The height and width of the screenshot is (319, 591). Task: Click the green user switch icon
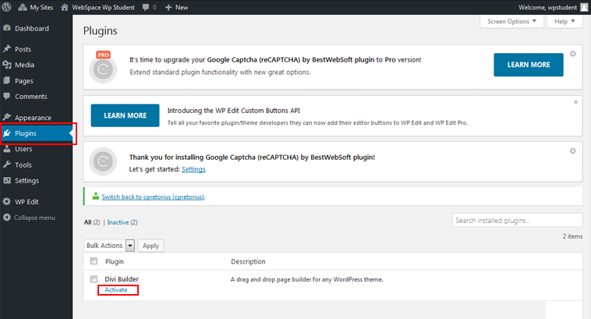pyautogui.click(x=96, y=196)
